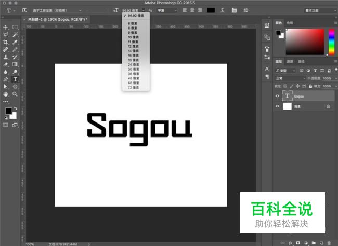Open the layer filter type dropdown
This screenshot has width=338, height=246.
[x=285, y=71]
